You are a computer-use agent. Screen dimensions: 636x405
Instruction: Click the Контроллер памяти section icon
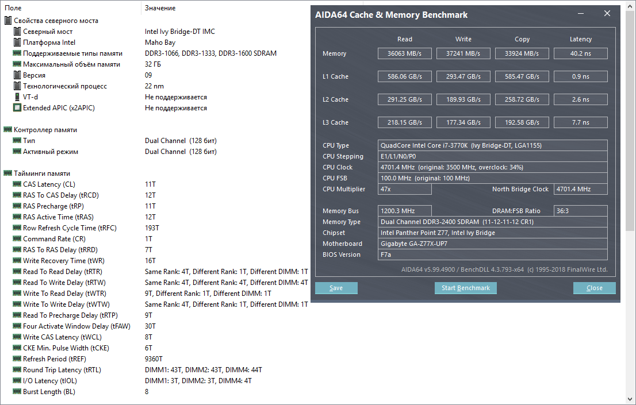pyautogui.click(x=7, y=129)
